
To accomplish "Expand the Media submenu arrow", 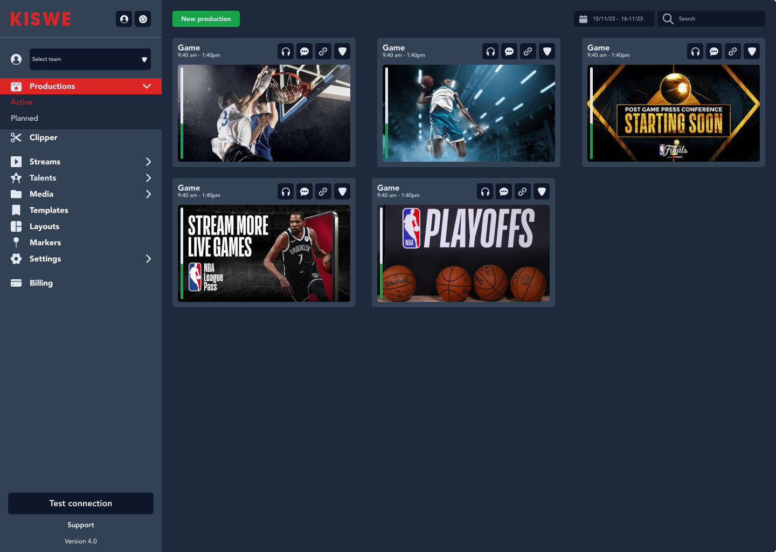I will pos(148,194).
